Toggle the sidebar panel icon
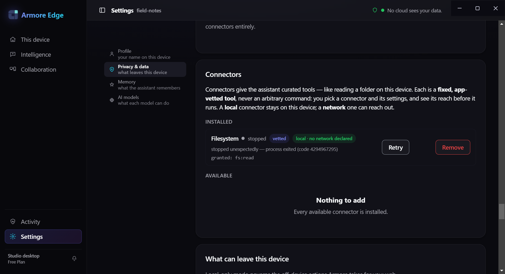The image size is (505, 274). tap(102, 10)
